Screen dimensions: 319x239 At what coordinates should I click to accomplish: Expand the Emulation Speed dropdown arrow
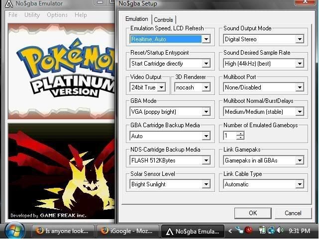tap(206, 39)
